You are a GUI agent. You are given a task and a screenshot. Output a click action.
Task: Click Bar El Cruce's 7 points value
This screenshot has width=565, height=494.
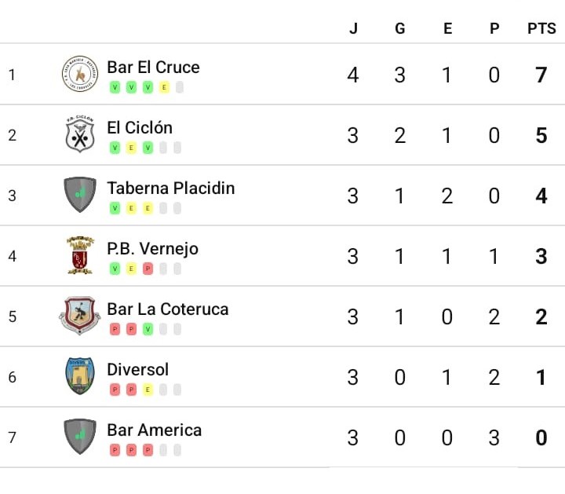pos(541,75)
